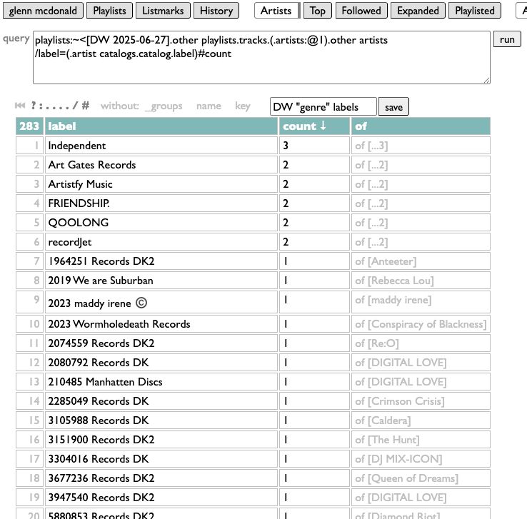
Task: Click 2023 Wormholedeath Records label
Action: click(x=119, y=324)
